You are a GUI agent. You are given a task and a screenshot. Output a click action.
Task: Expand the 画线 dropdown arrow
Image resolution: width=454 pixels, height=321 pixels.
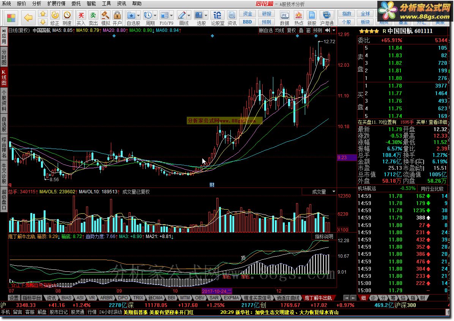coord(189,15)
